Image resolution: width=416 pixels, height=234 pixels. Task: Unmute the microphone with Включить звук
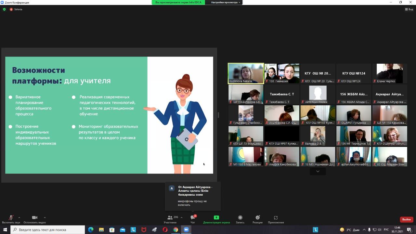click(11, 219)
